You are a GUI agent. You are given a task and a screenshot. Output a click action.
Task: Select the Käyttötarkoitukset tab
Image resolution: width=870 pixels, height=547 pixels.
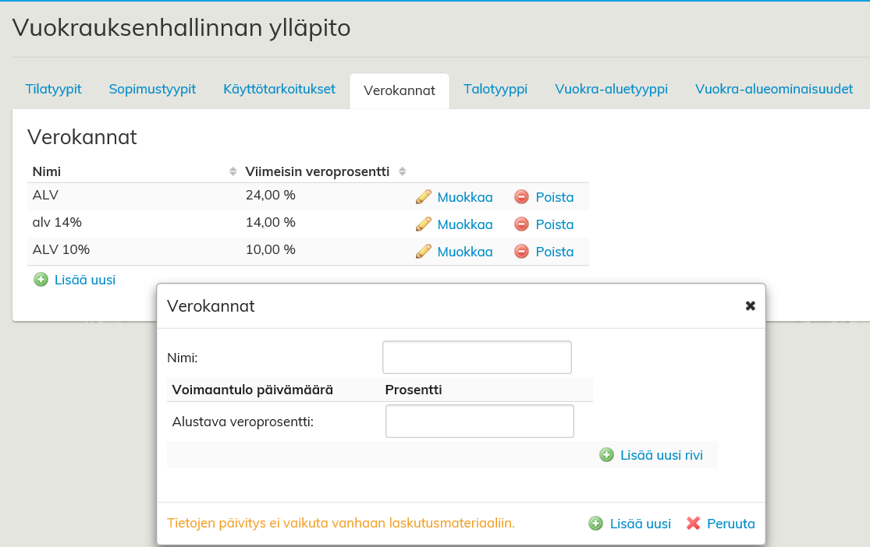click(279, 89)
